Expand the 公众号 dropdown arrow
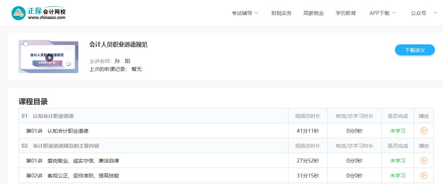This screenshot has width=443, height=184. [x=435, y=13]
